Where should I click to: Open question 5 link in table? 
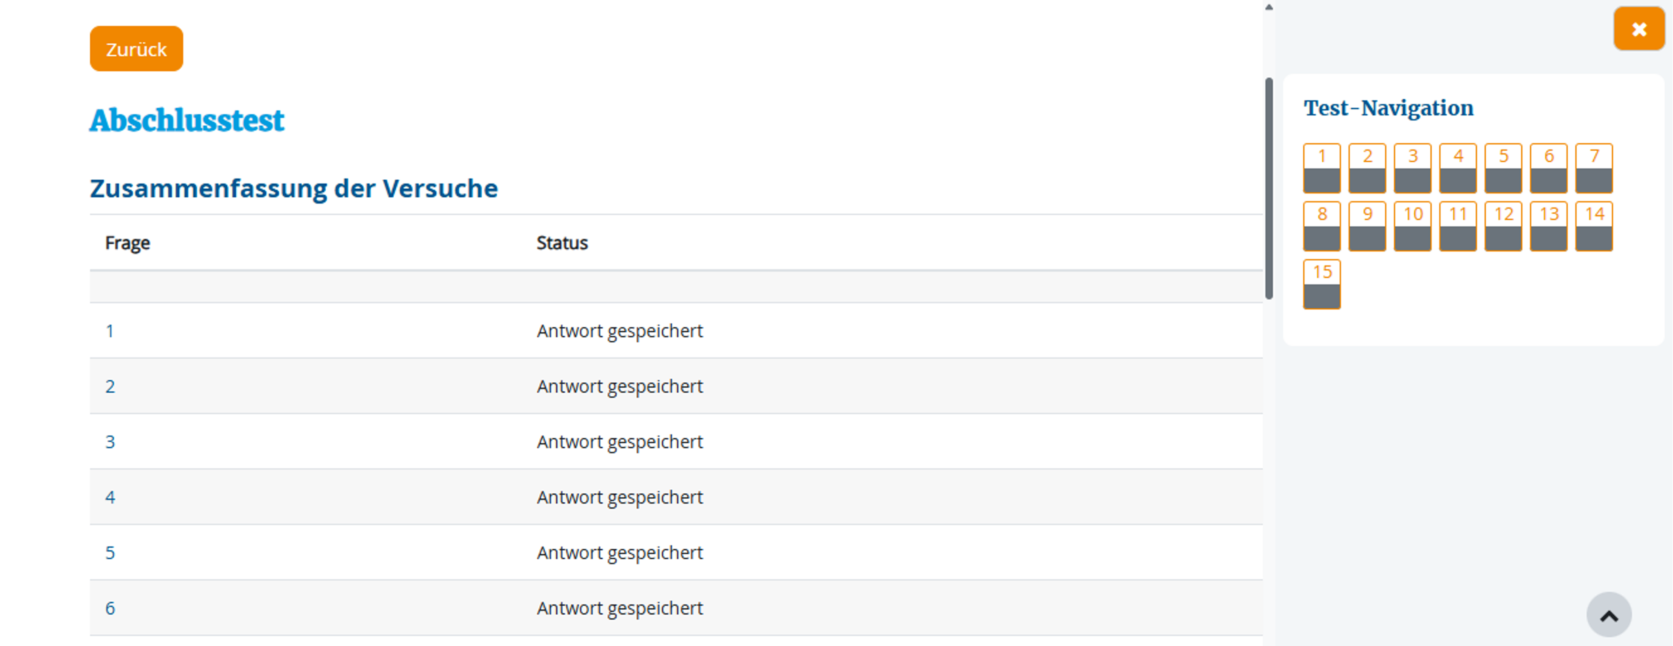click(110, 553)
